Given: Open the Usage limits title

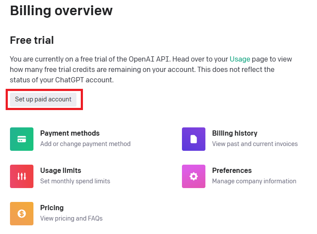Looking at the screenshot, I should [x=61, y=171].
